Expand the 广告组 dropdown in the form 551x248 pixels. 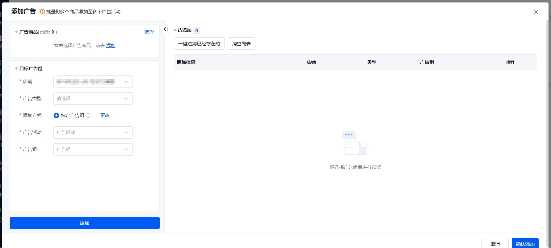pyautogui.click(x=93, y=149)
